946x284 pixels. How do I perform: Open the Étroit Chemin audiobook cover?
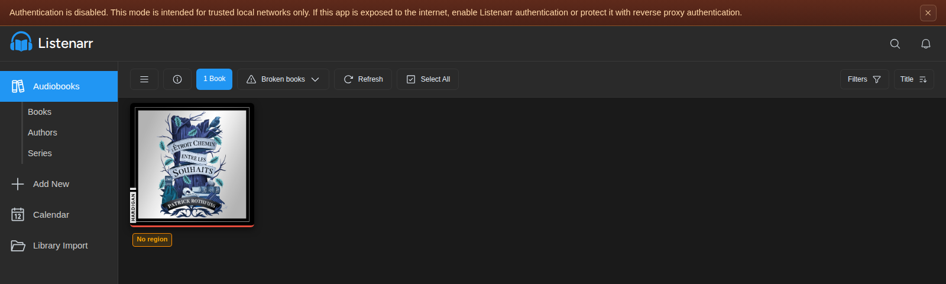pyautogui.click(x=192, y=164)
